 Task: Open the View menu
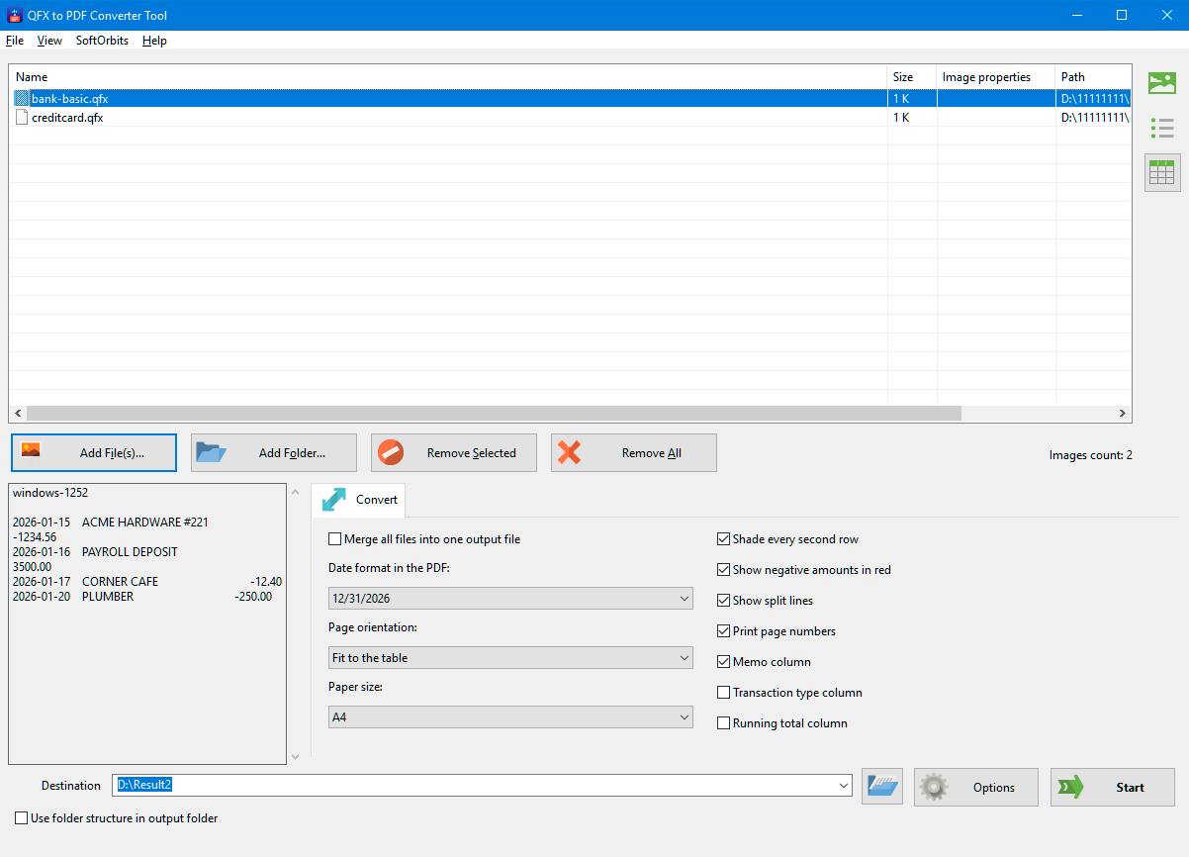[49, 41]
